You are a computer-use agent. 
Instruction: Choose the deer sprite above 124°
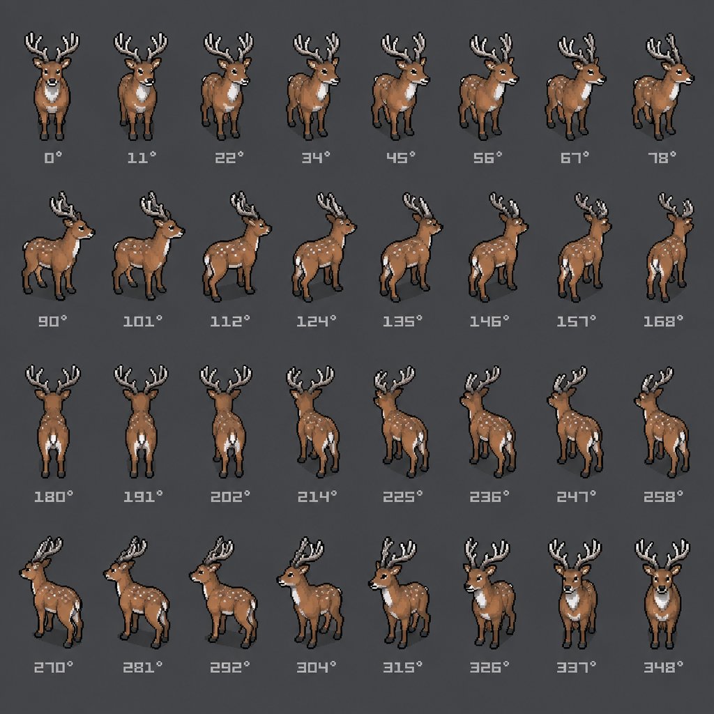tap(324, 247)
